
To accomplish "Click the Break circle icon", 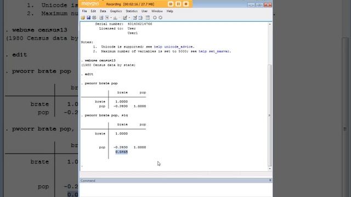I will click(160, 18).
